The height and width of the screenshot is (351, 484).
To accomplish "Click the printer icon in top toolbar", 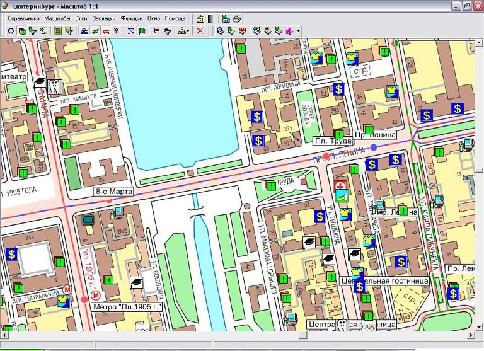I will 236,19.
